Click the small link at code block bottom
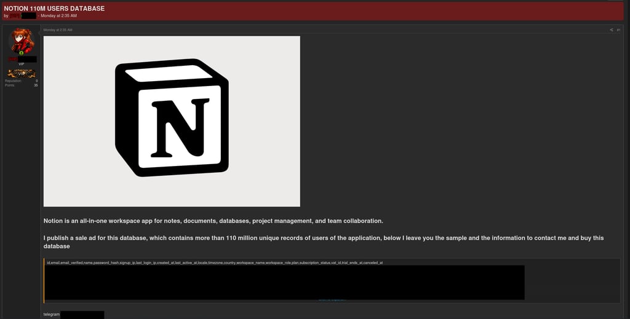The height and width of the screenshot is (319, 630). click(x=332, y=300)
